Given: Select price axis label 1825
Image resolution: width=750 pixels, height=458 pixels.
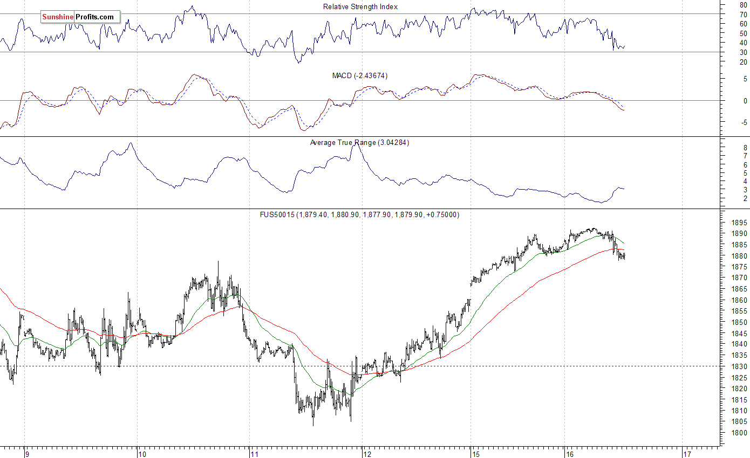Looking at the screenshot, I should pyautogui.click(x=740, y=378).
